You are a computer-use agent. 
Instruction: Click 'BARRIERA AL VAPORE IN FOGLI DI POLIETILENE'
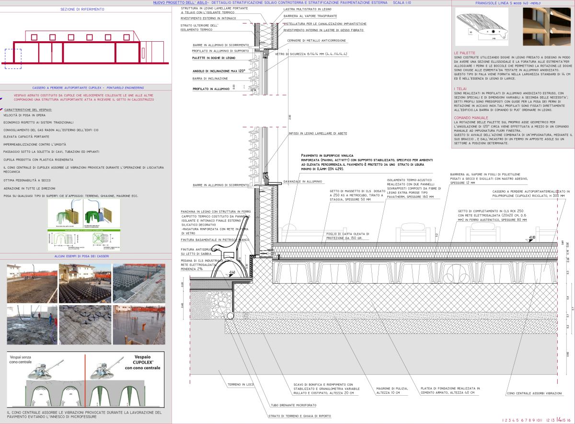[x=485, y=174]
